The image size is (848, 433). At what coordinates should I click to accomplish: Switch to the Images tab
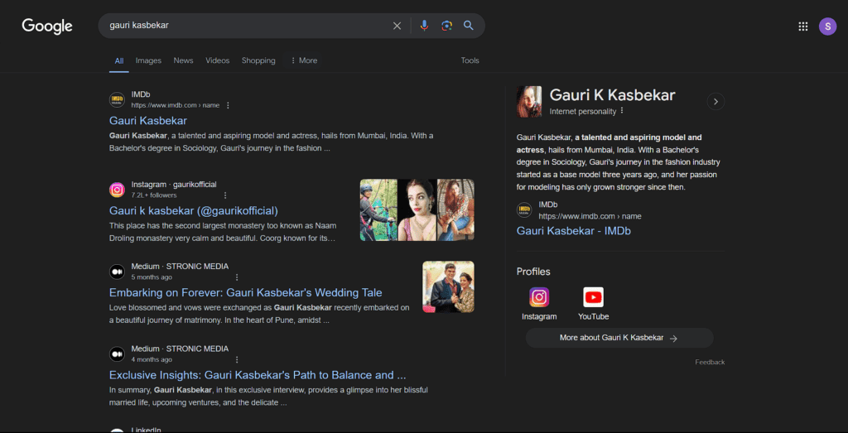[x=148, y=60]
